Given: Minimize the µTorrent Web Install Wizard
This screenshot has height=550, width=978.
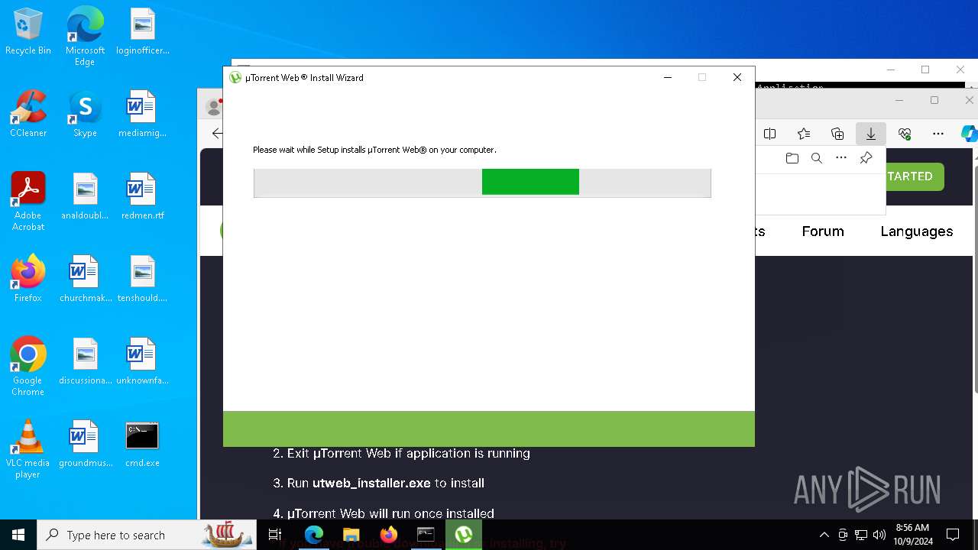Looking at the screenshot, I should tap(668, 77).
